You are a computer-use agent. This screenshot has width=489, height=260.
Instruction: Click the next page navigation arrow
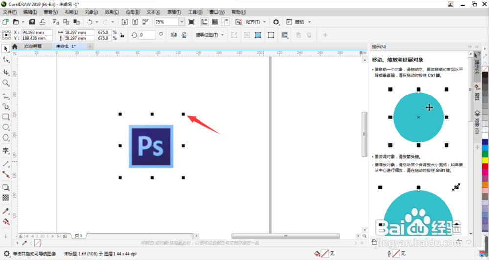pyautogui.click(x=53, y=236)
